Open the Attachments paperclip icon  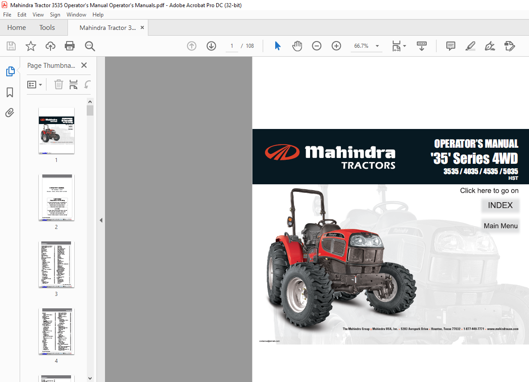[10, 112]
